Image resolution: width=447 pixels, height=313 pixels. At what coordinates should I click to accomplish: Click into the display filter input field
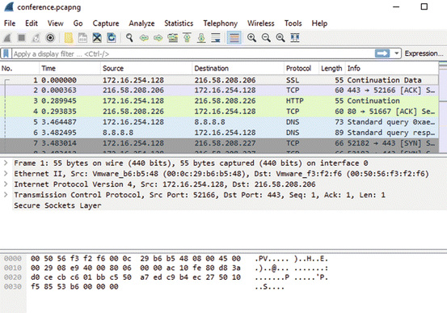tap(193, 53)
